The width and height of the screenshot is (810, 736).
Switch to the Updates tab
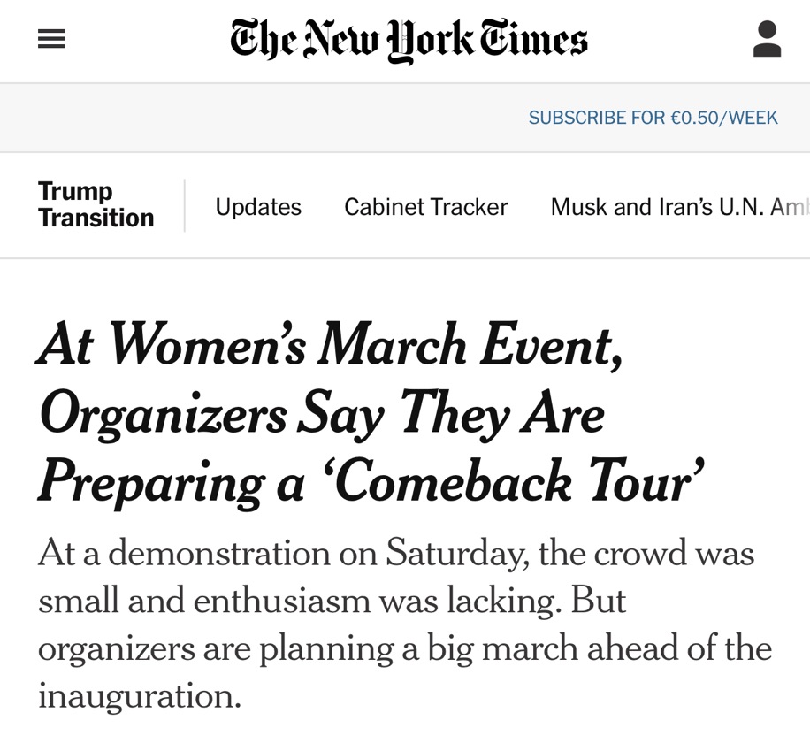pyautogui.click(x=258, y=207)
